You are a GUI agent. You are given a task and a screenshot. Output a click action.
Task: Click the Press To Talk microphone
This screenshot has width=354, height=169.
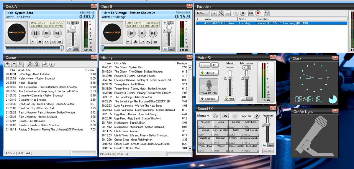click(x=209, y=87)
